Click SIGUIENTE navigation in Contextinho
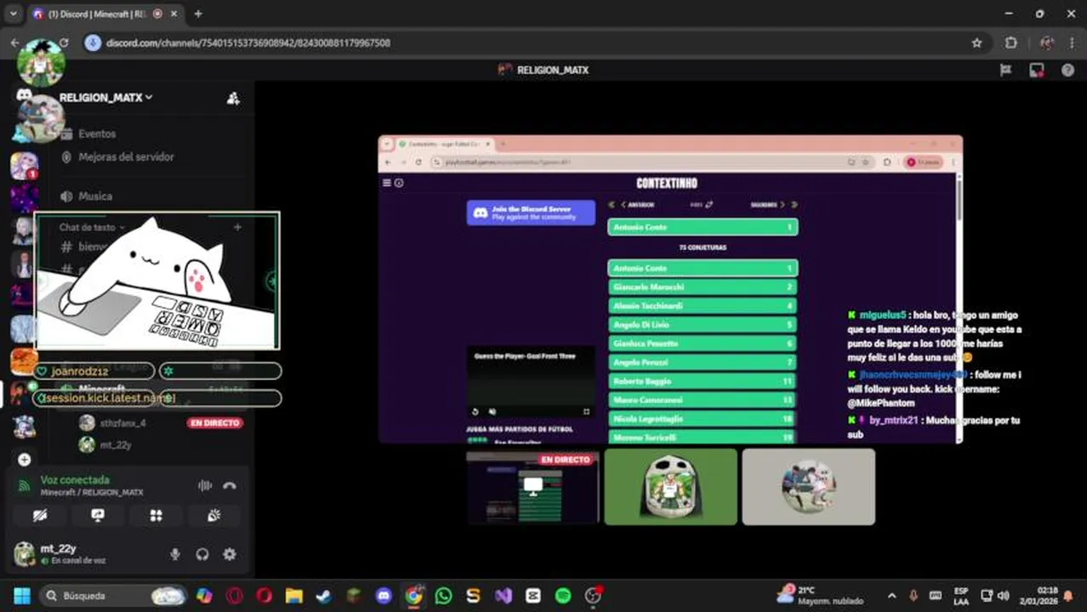 (768, 205)
